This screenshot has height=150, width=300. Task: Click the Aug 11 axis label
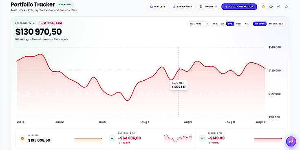pos(231,122)
